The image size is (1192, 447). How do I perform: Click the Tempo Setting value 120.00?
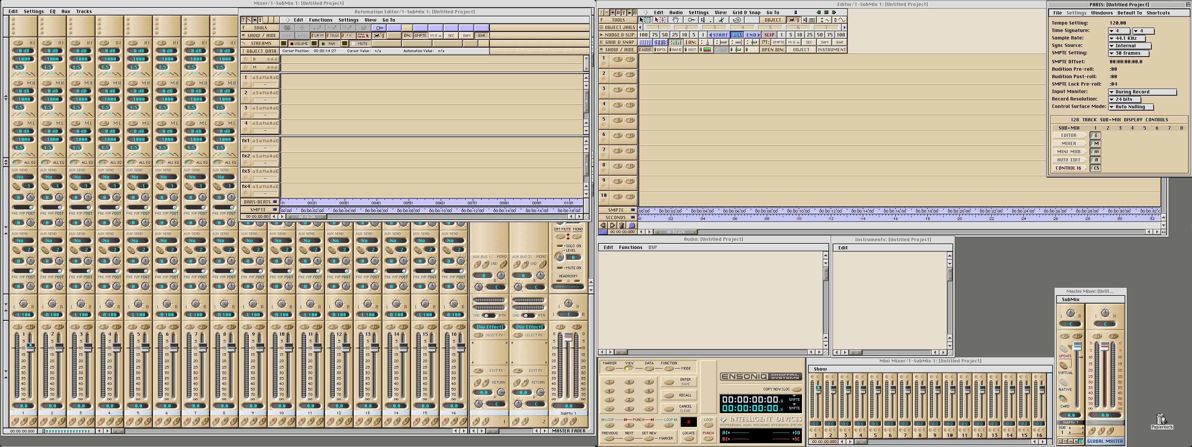click(x=1117, y=23)
